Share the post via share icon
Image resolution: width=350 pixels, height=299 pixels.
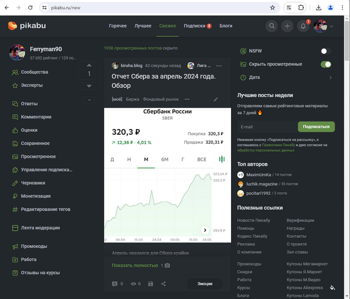[163, 284]
